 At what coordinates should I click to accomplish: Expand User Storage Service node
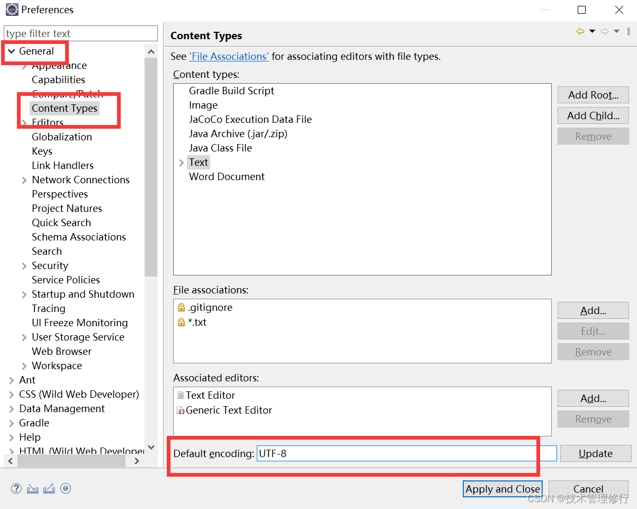click(x=24, y=337)
